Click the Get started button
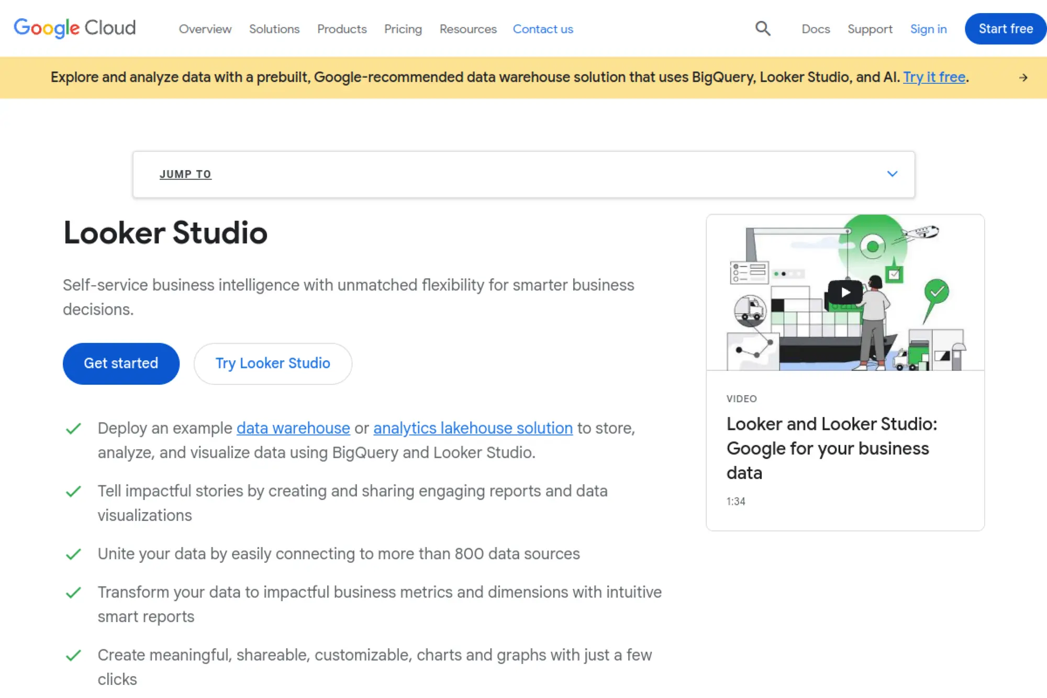The width and height of the screenshot is (1047, 698). pos(120,363)
